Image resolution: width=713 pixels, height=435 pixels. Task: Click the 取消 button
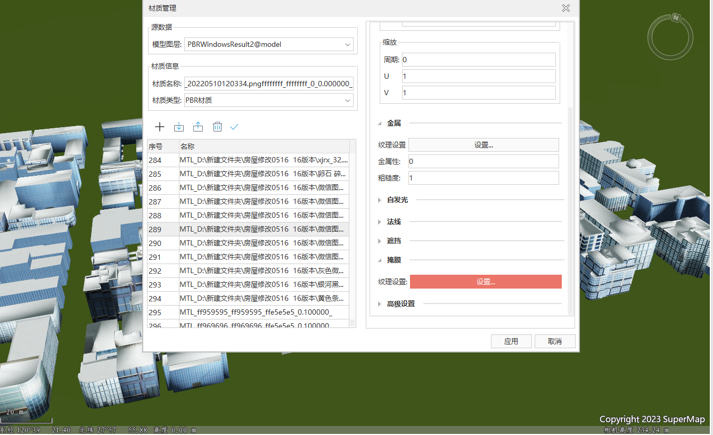point(555,341)
